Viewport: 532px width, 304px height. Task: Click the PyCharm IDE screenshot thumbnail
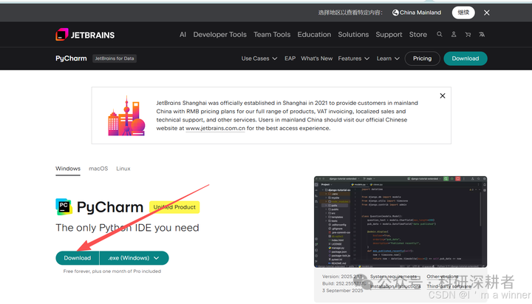click(x=400, y=222)
